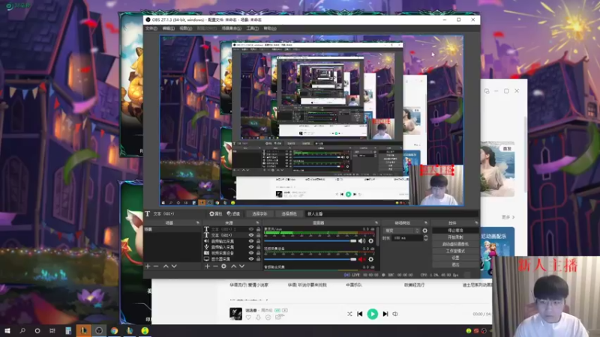
Task: Download the current song in music player
Action: pos(258,318)
